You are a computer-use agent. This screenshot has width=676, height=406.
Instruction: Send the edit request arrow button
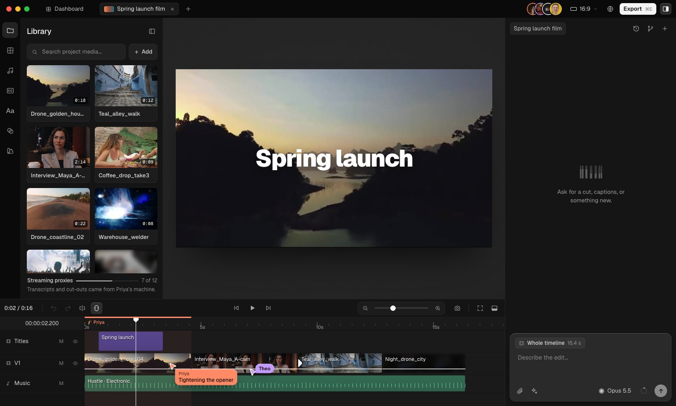point(661,391)
